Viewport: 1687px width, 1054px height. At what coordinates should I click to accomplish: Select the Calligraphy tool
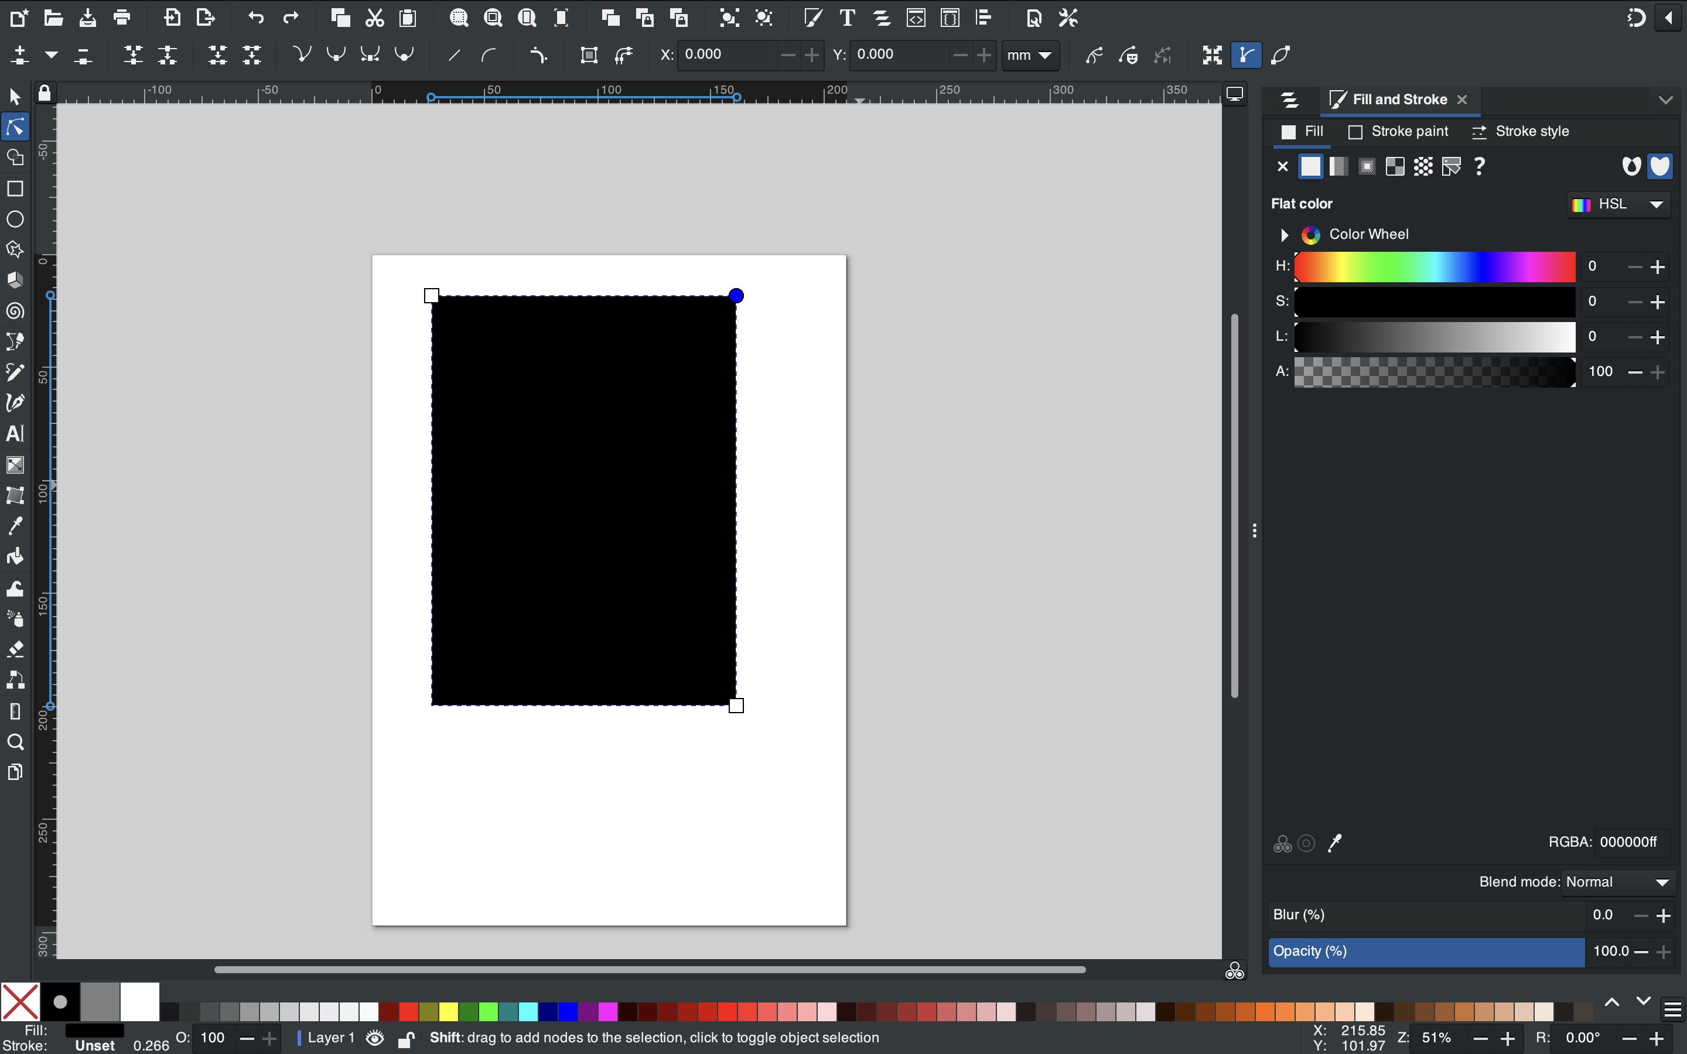click(15, 403)
